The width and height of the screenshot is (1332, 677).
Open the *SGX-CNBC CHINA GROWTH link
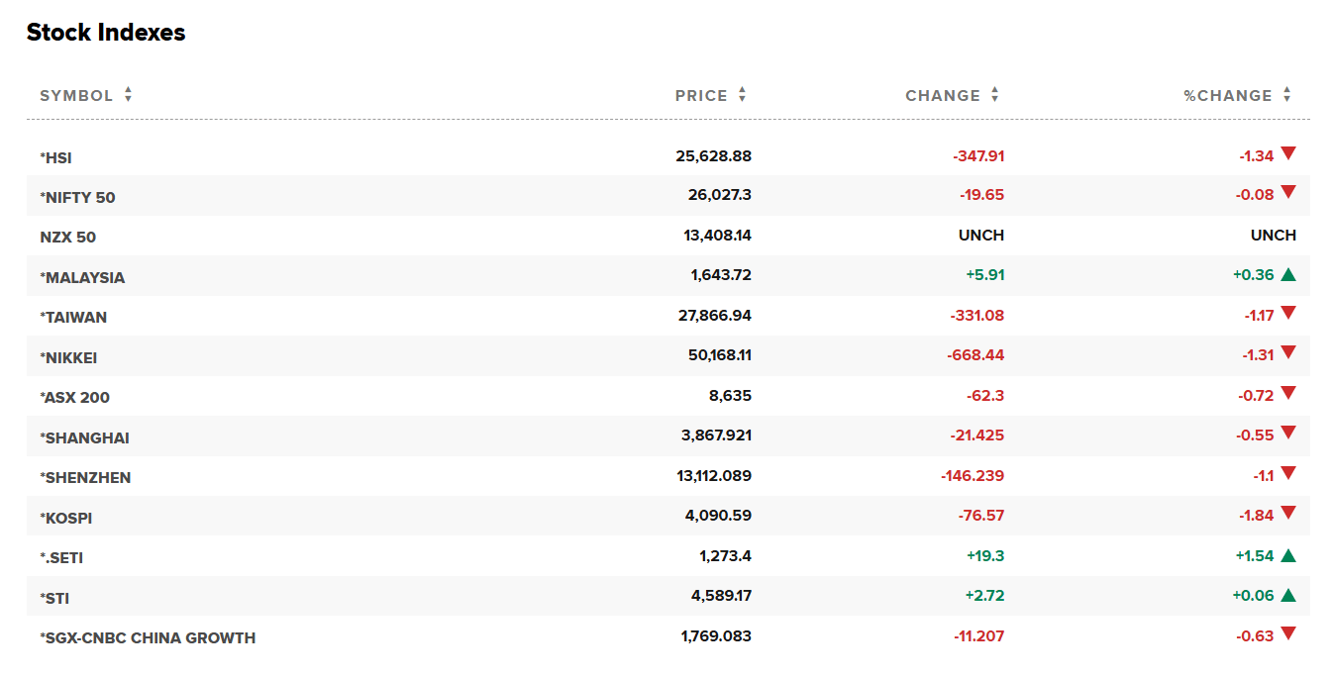click(148, 638)
